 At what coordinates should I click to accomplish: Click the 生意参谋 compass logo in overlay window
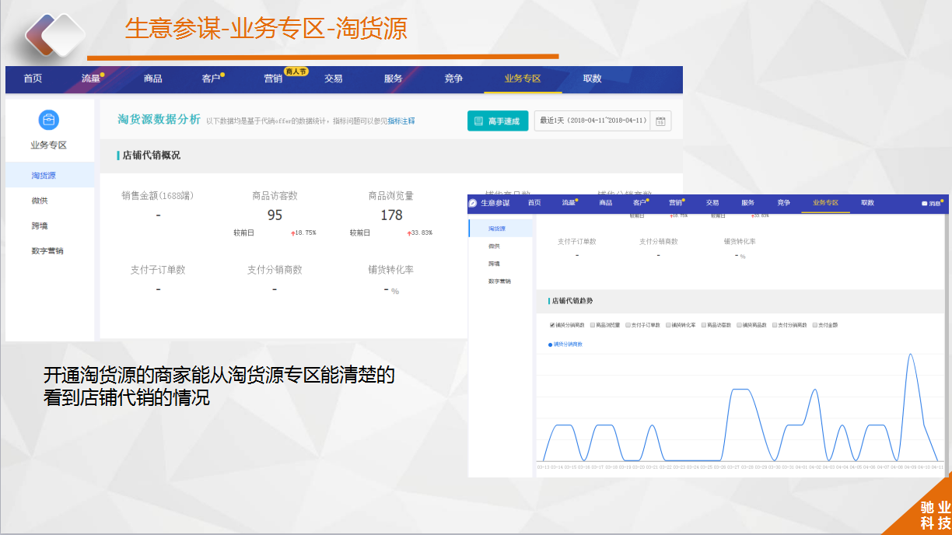pyautogui.click(x=473, y=203)
